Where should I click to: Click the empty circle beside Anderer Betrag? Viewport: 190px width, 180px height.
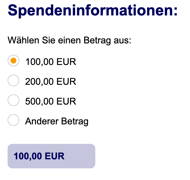click(x=13, y=120)
